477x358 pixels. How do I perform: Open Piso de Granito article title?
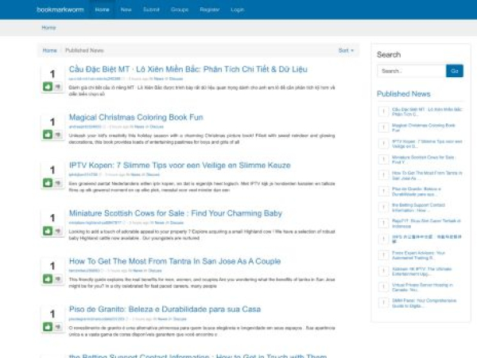tap(165, 309)
